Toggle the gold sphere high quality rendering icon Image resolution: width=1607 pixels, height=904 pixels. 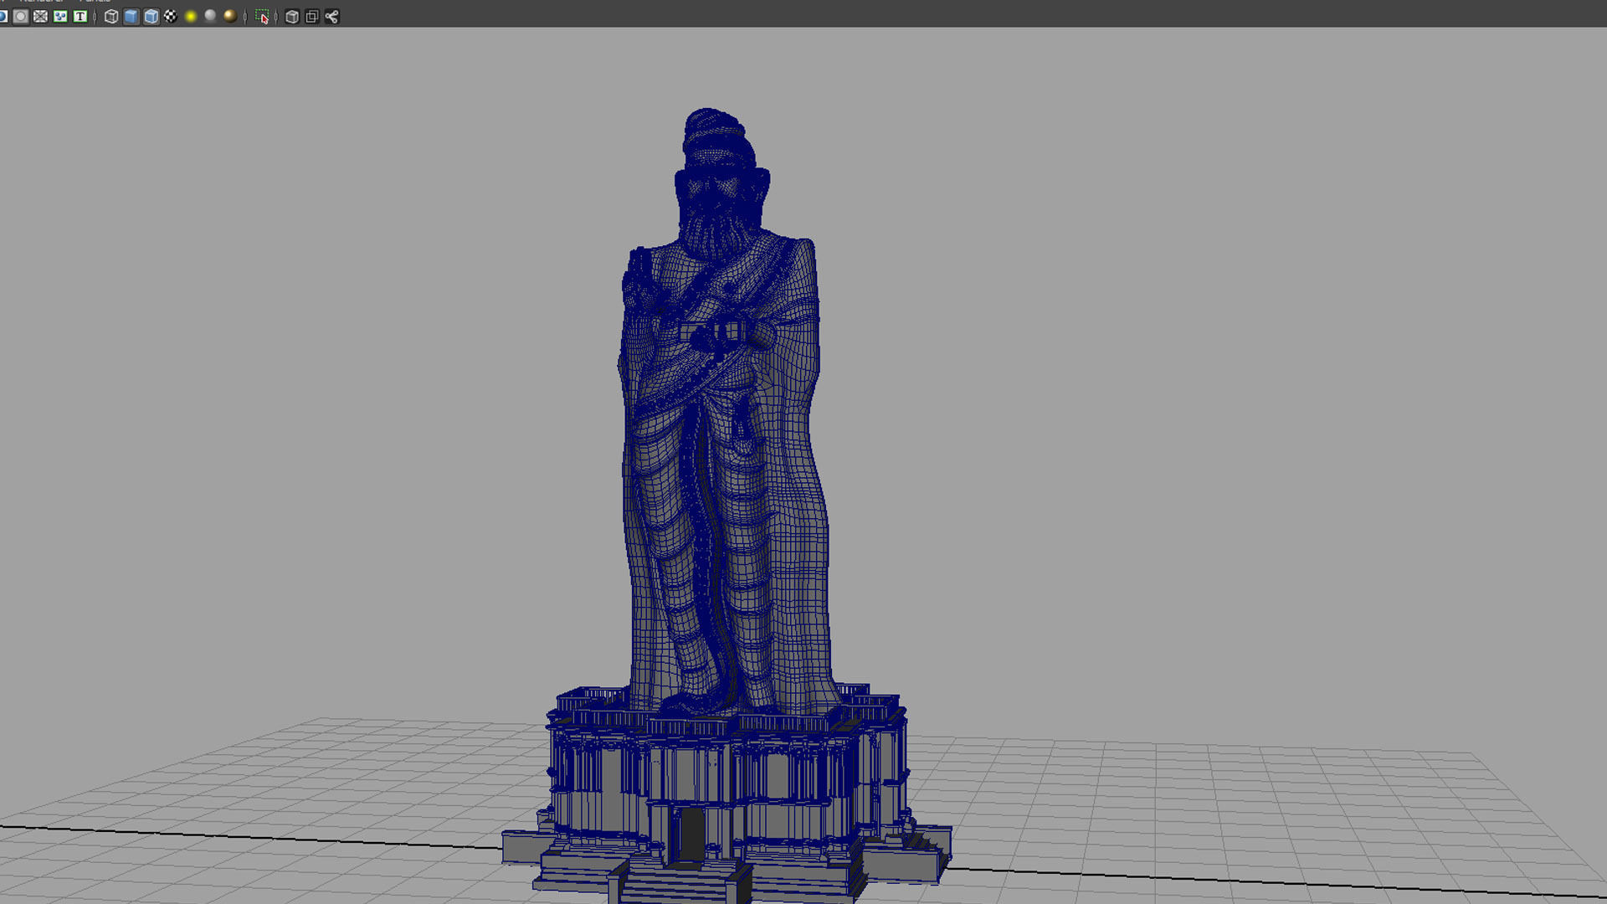pos(230,16)
